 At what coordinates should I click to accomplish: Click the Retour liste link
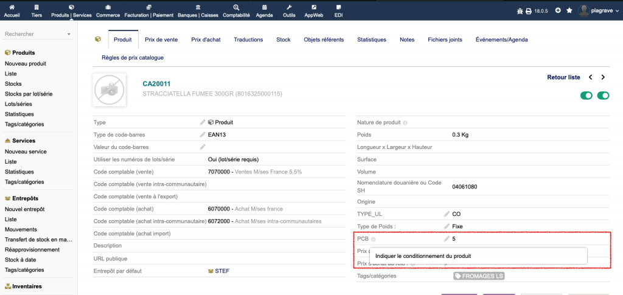tap(563, 77)
